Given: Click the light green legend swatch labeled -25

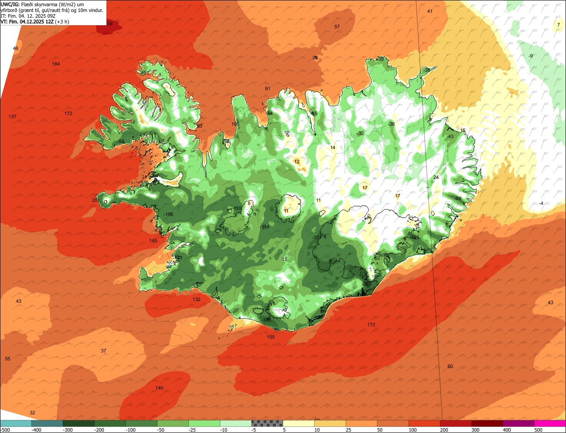Looking at the screenshot, I should pos(204,423).
